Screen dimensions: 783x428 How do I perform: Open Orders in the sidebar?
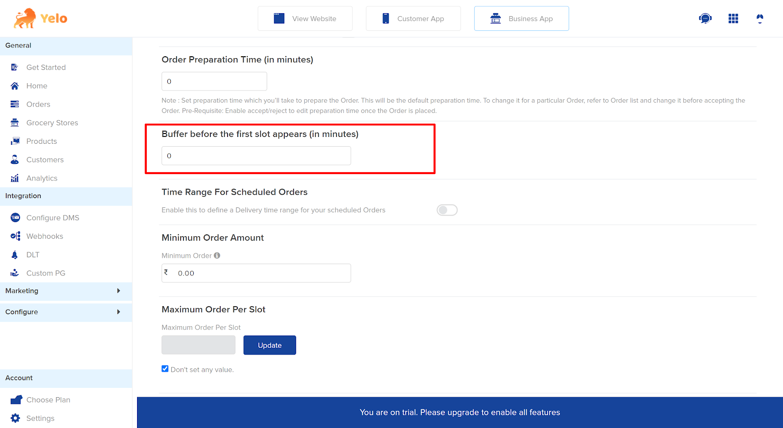38,104
